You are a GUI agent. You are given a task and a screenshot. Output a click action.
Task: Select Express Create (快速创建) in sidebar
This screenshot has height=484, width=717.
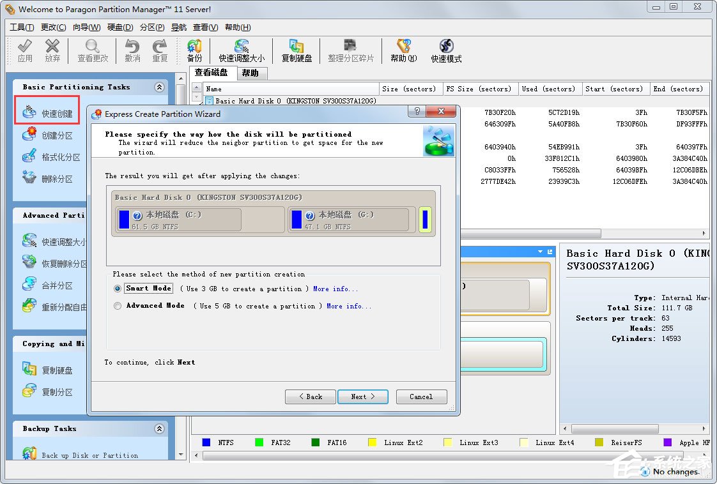(x=47, y=113)
